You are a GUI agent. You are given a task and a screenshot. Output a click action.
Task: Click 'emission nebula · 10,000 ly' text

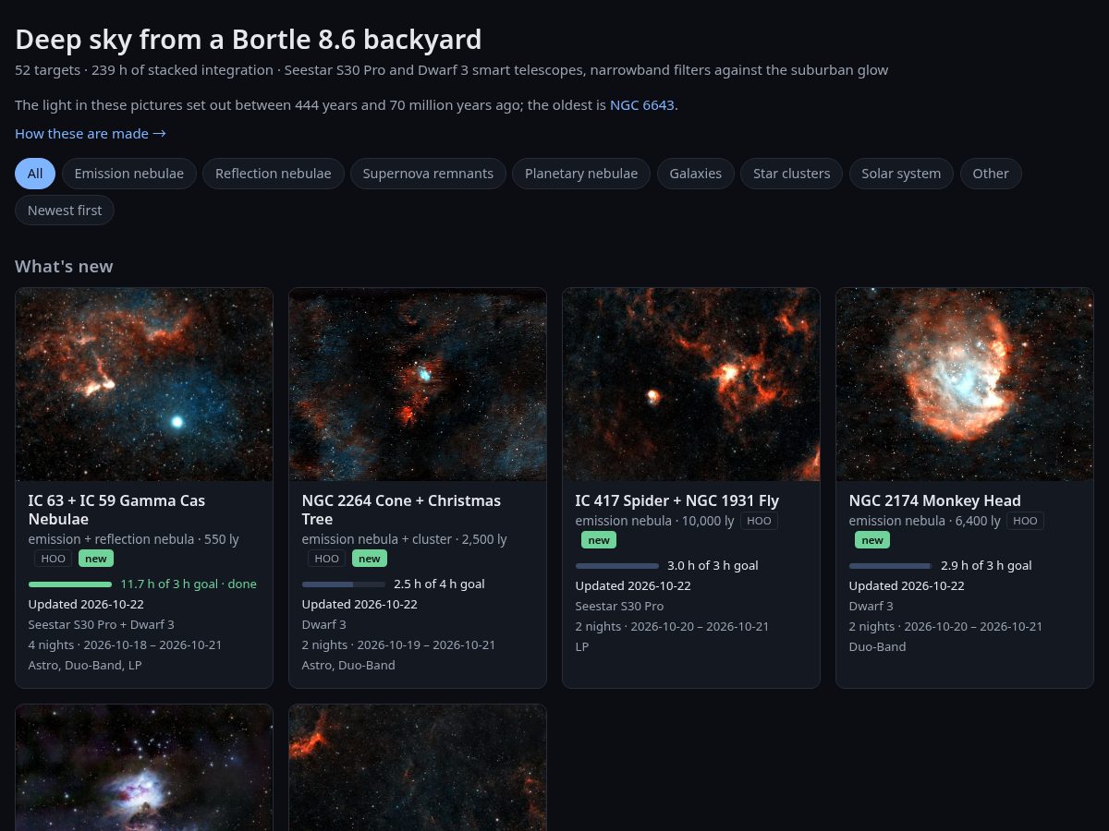pyautogui.click(x=655, y=522)
